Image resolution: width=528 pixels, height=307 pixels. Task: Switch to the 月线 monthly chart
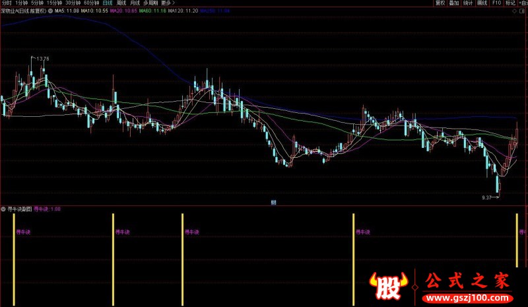135,3
